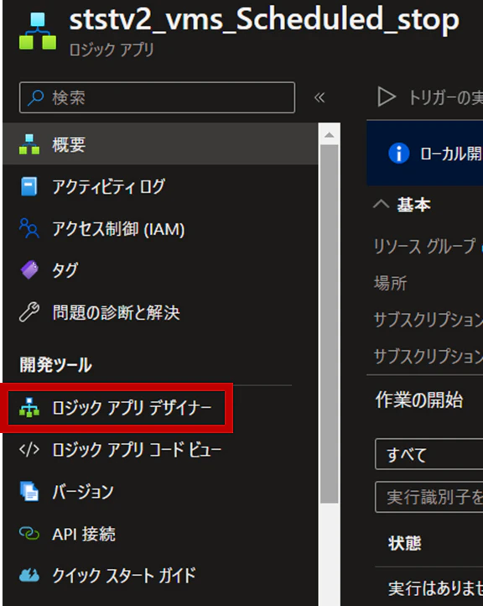Click the sidebar scrollbar up arrow
Image resolution: width=483 pixels, height=606 pixels.
tap(330, 134)
